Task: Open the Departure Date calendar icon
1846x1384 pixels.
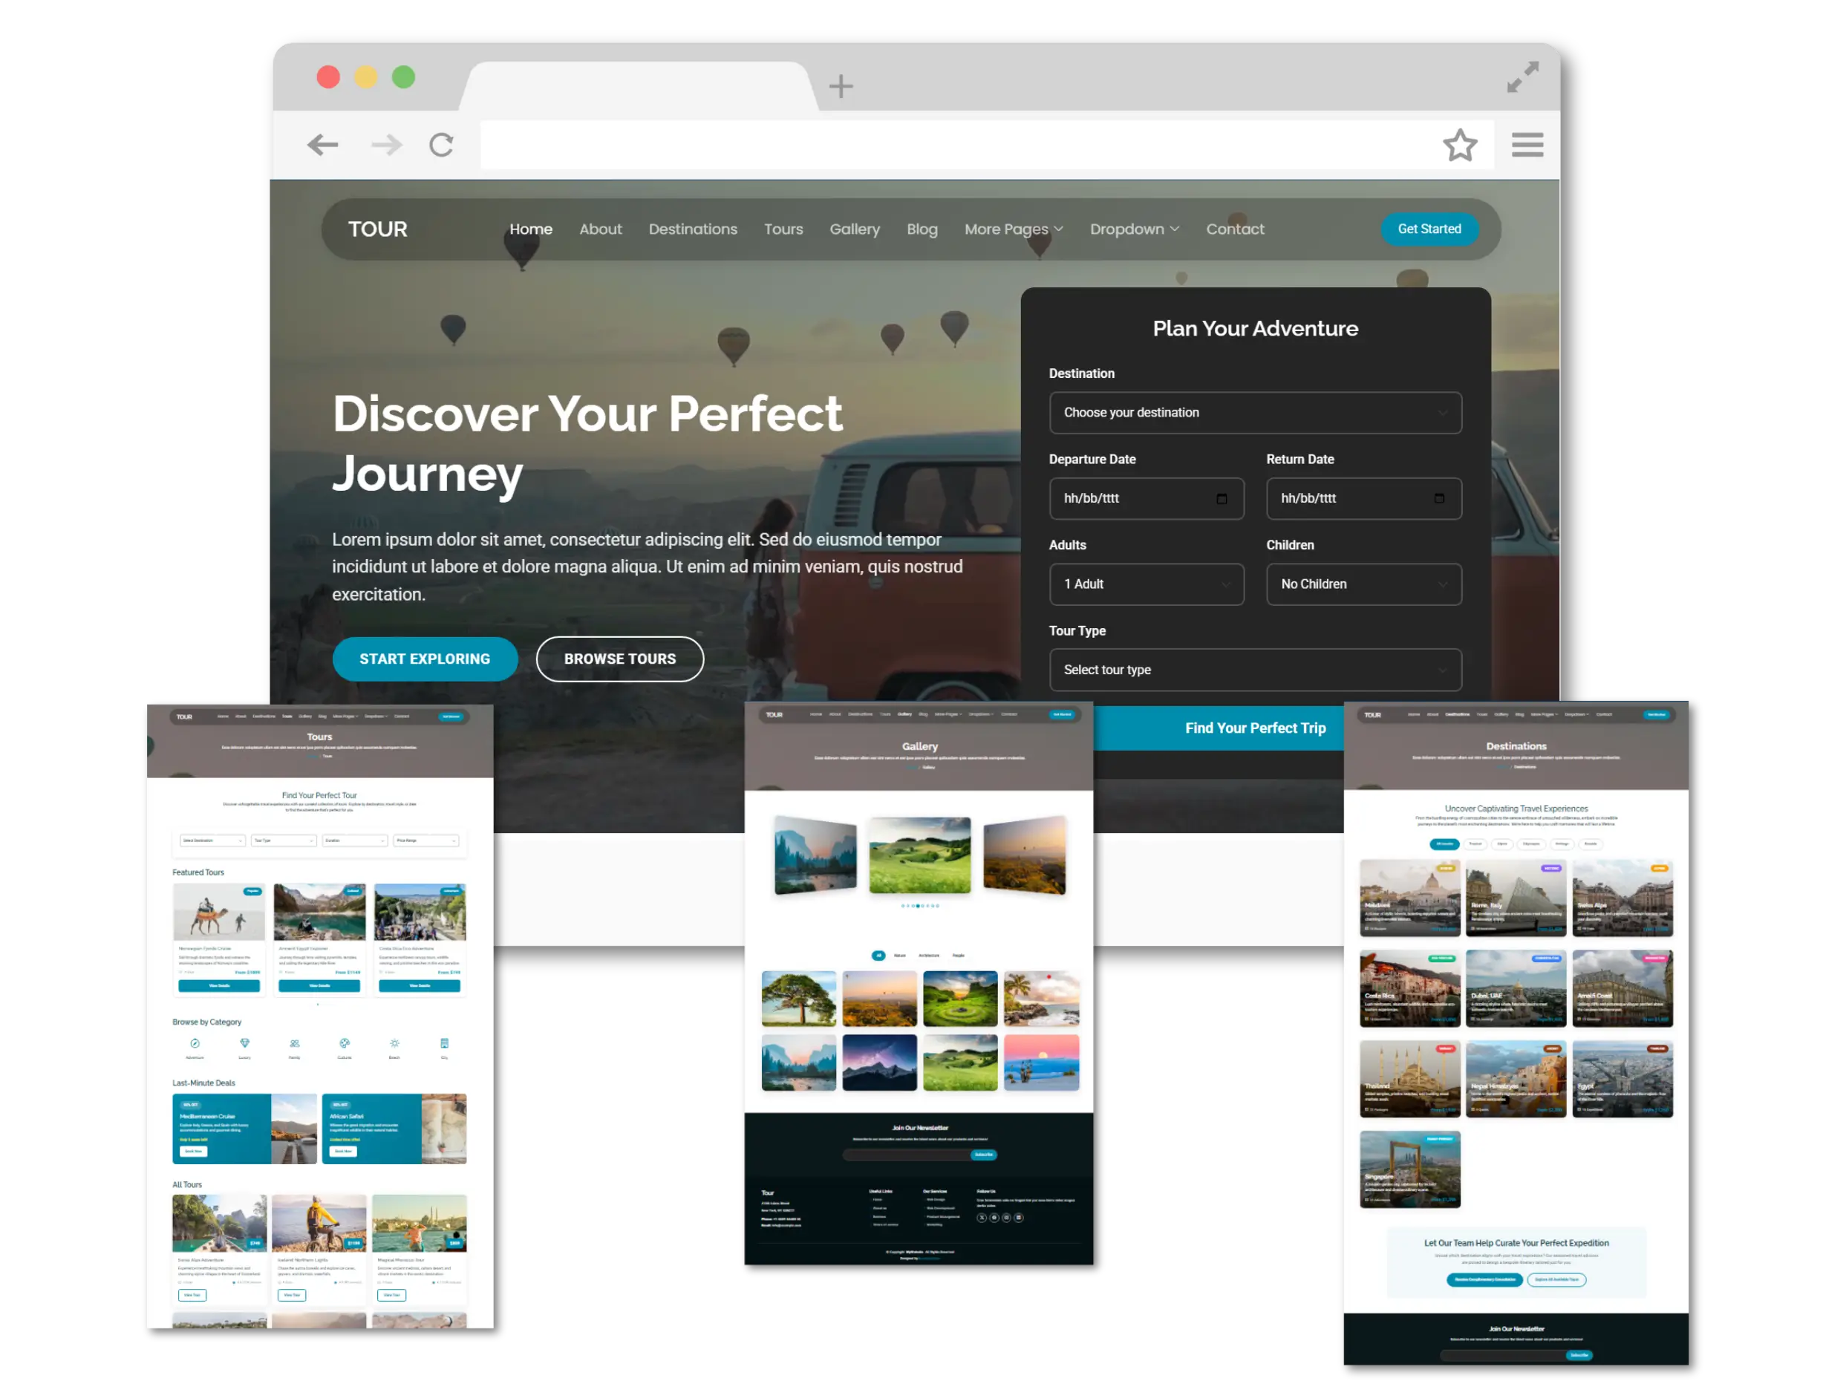Action: click(1221, 499)
